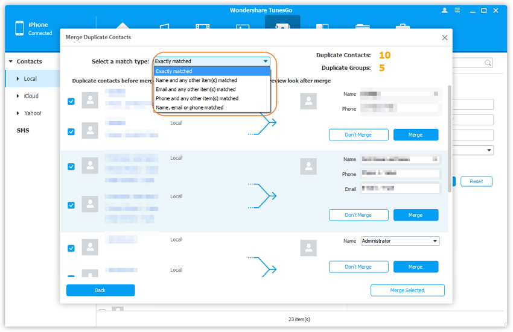Click the duplicate list vertical scrollbar
The image size is (513, 332).
pyautogui.click(x=448, y=139)
